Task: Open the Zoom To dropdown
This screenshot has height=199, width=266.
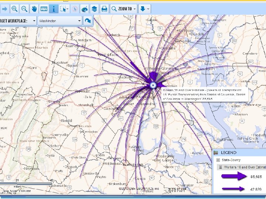Action: click(x=124, y=9)
